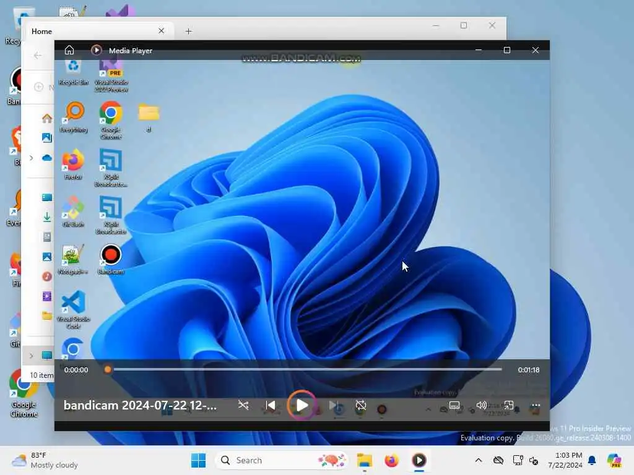The image size is (634, 475).
Task: Click the New button in File Explorer
Action: click(44, 87)
